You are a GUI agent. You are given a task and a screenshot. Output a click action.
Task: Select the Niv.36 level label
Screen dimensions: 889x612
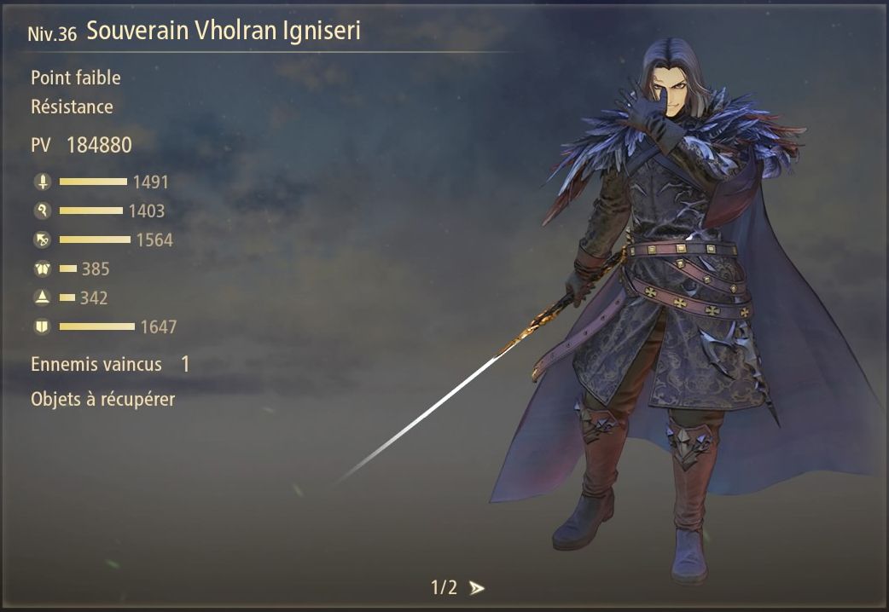click(51, 34)
